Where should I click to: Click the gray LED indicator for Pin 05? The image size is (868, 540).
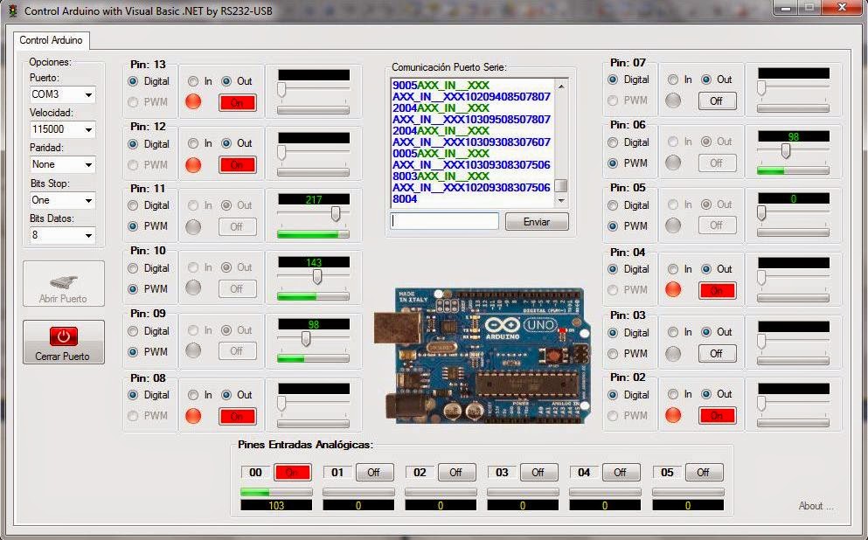click(x=673, y=225)
